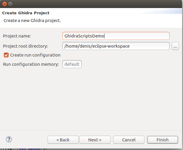This screenshot has height=150, width=183.
Task: Click the Create Ghidra Project heading
Action: (x=26, y=13)
